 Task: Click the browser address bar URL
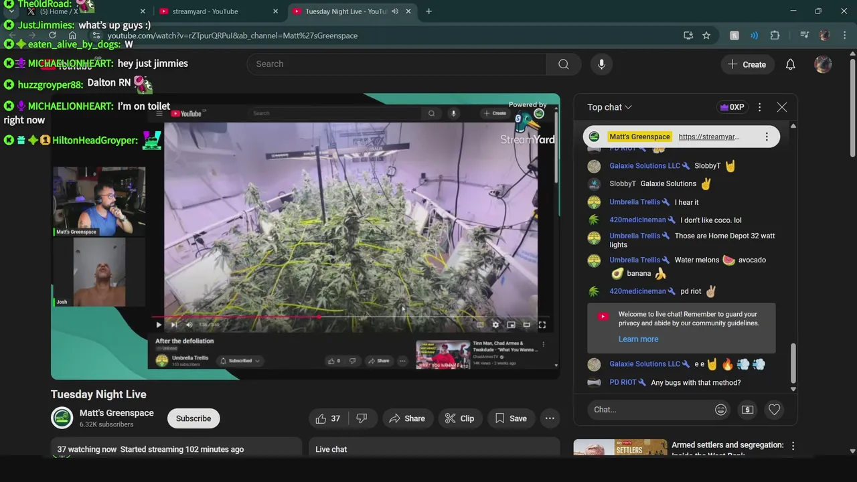[232, 35]
